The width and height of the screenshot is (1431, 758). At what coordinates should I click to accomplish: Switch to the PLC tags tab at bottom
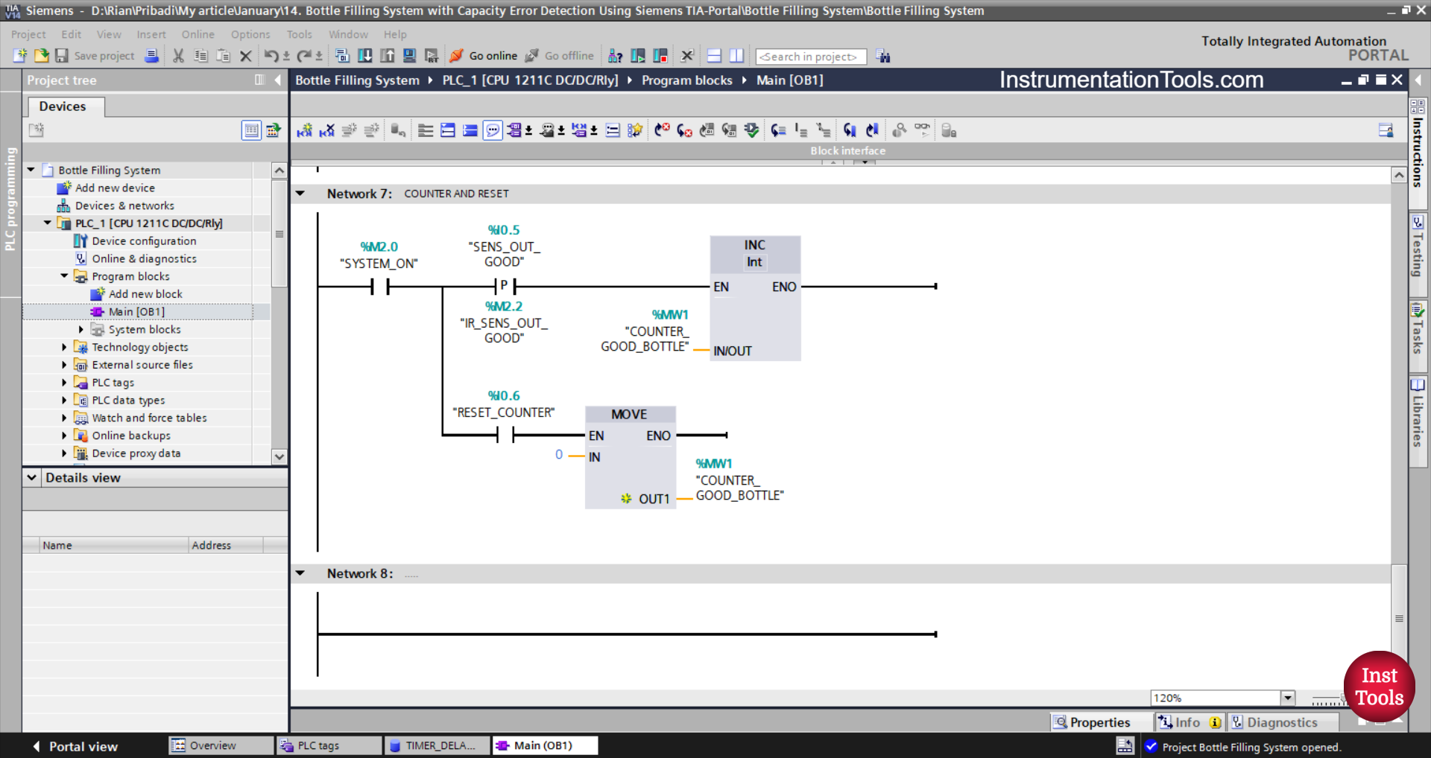tap(328, 745)
